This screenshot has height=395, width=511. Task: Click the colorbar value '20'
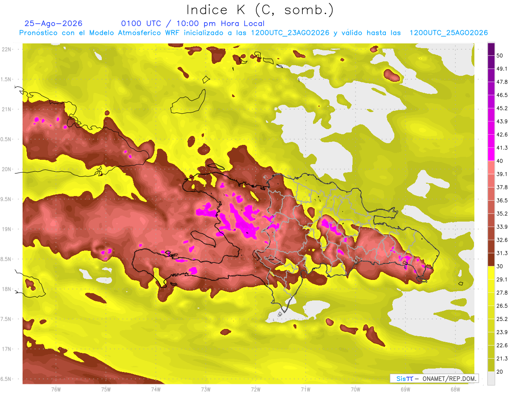point(500,372)
